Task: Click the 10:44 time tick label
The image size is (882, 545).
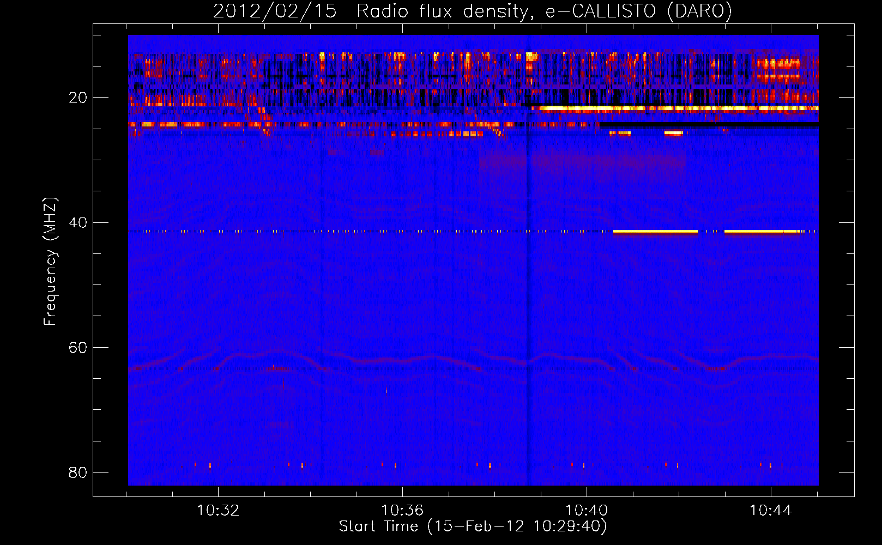Action: [771, 511]
